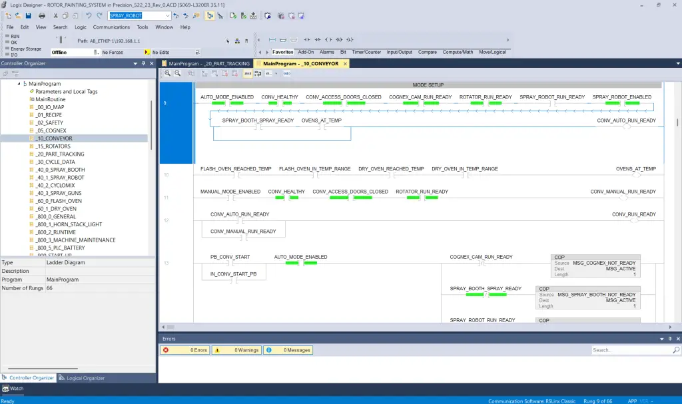Open the Watch pane button
The image size is (682, 404).
pyautogui.click(x=13, y=388)
